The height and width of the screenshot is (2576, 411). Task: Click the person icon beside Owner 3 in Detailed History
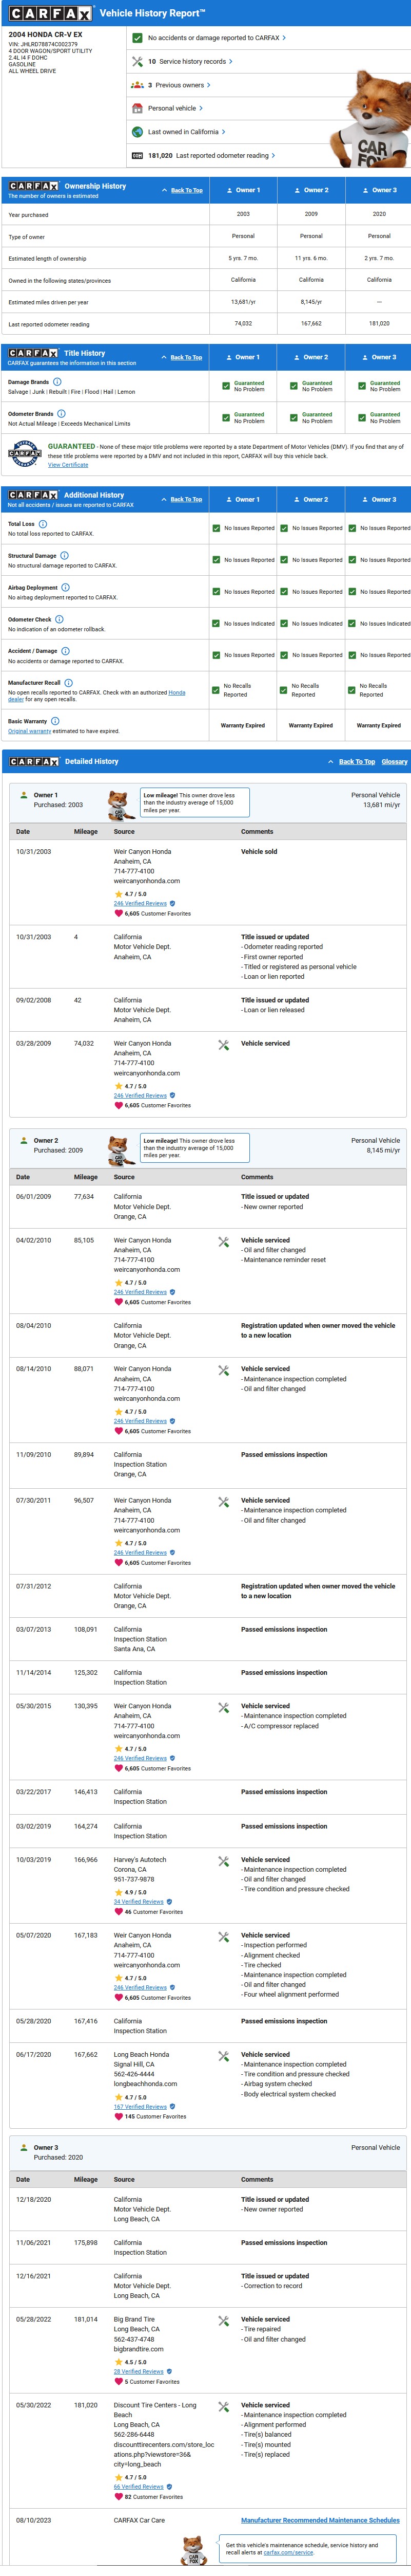24,2147
